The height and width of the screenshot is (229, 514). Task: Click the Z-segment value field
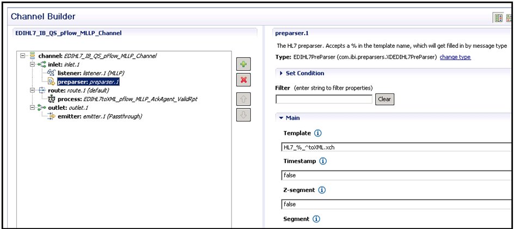(396, 204)
